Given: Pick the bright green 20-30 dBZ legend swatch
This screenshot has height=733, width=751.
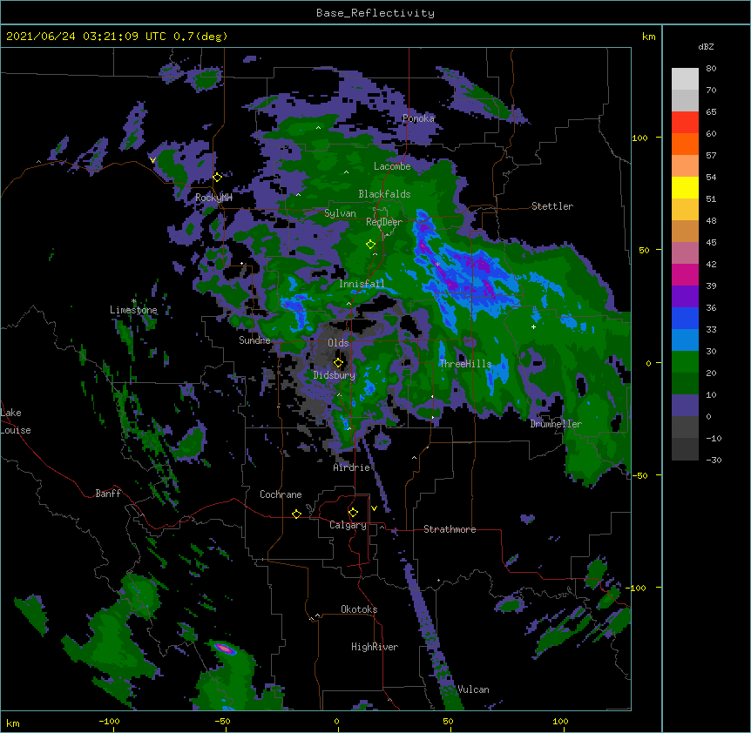Looking at the screenshot, I should (685, 362).
